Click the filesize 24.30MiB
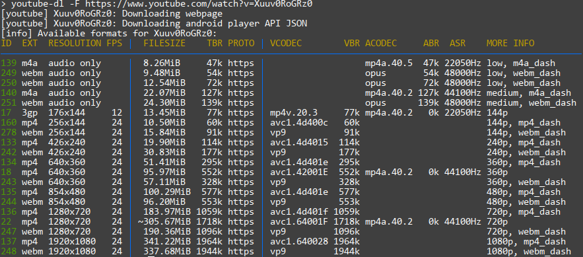The image size is (583, 257). [x=164, y=102]
